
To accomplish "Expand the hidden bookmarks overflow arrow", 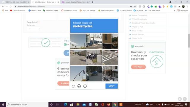I will coord(175,11).
